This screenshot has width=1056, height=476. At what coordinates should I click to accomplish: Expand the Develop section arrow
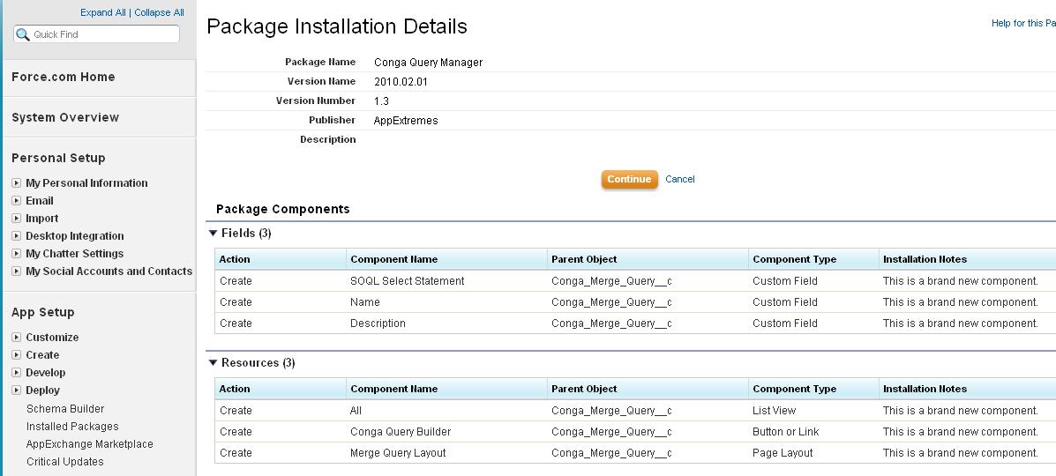pos(17,372)
